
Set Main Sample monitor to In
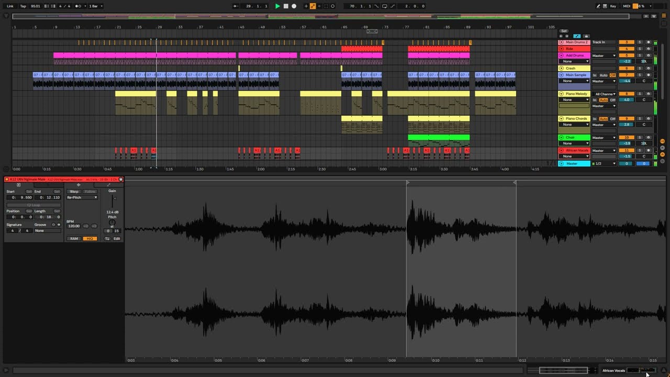pos(595,75)
